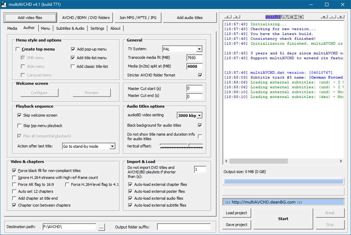Viewport: 351px width, 235px height.
Task: Click the Master Cut start (s) field
Action: (194, 88)
